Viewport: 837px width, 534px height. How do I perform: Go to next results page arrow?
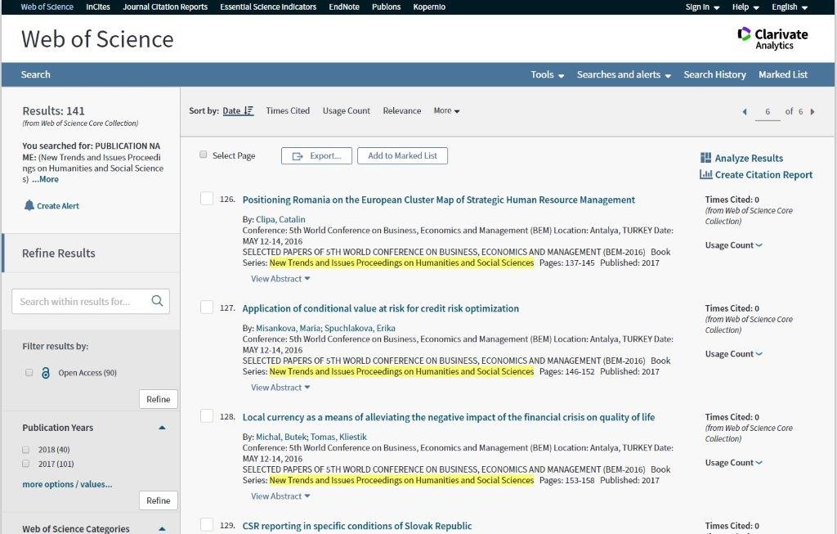tap(812, 111)
